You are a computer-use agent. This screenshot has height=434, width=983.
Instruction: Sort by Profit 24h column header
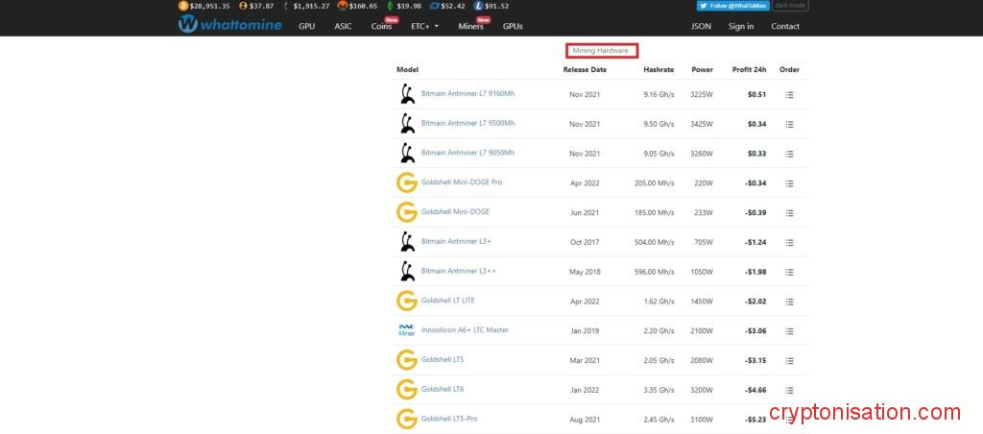749,70
